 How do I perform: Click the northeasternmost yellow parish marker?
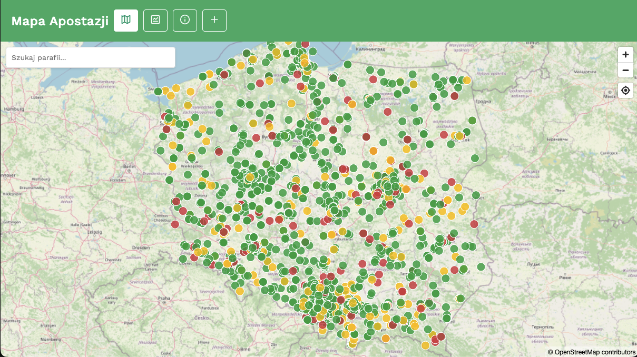click(467, 80)
